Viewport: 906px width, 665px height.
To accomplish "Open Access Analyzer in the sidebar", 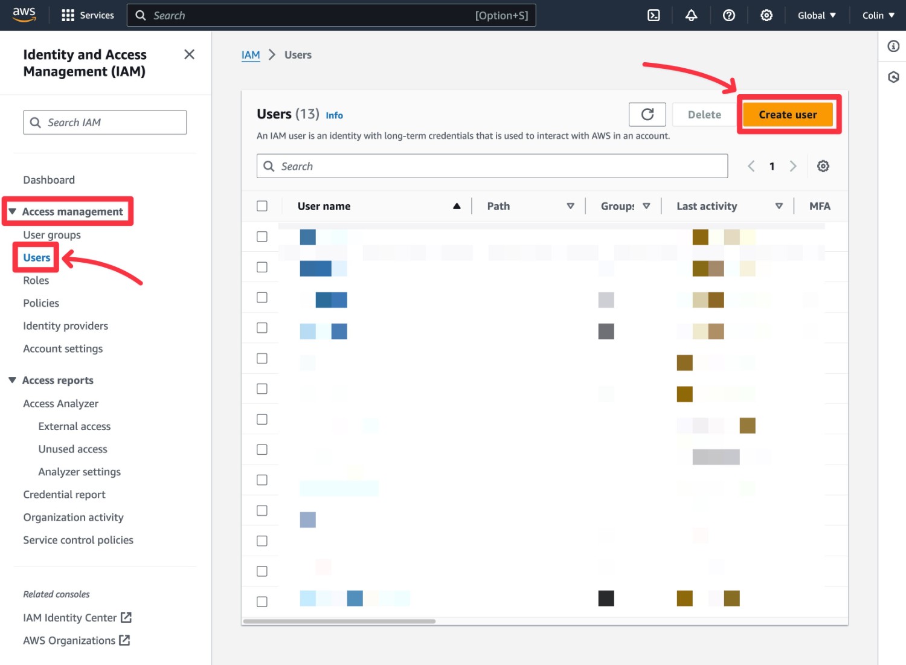I will pos(60,403).
